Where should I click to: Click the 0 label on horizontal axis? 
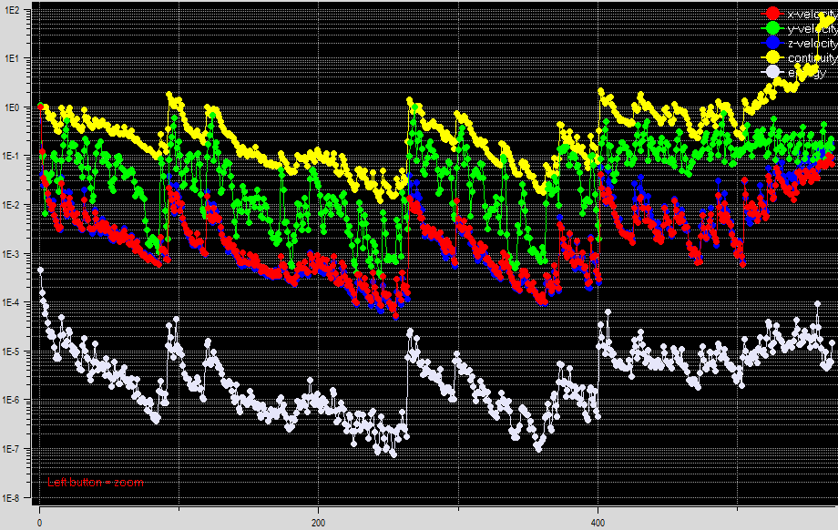[x=39, y=524]
